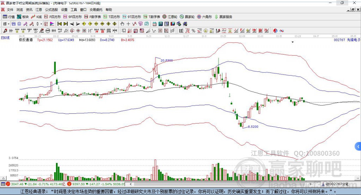Click the red-blue yin-yang icon

point(275,31)
